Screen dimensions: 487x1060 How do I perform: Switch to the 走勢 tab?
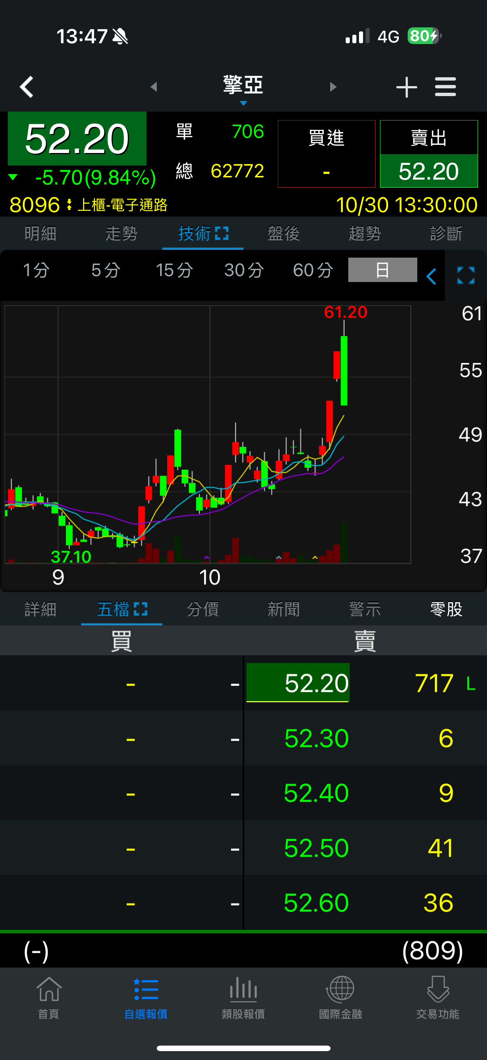click(x=121, y=234)
